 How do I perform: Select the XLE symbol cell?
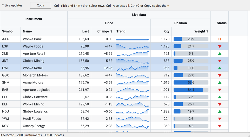click(x=10, y=54)
